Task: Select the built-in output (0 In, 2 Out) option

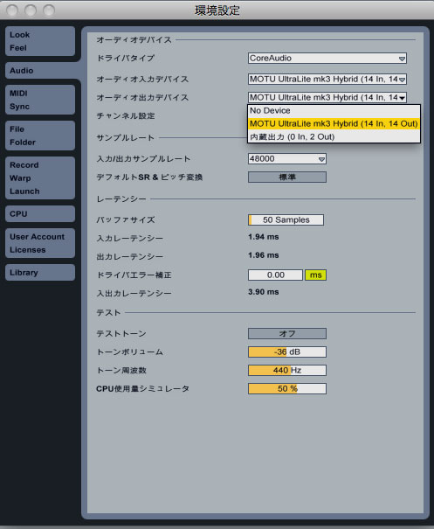Action: [x=334, y=137]
